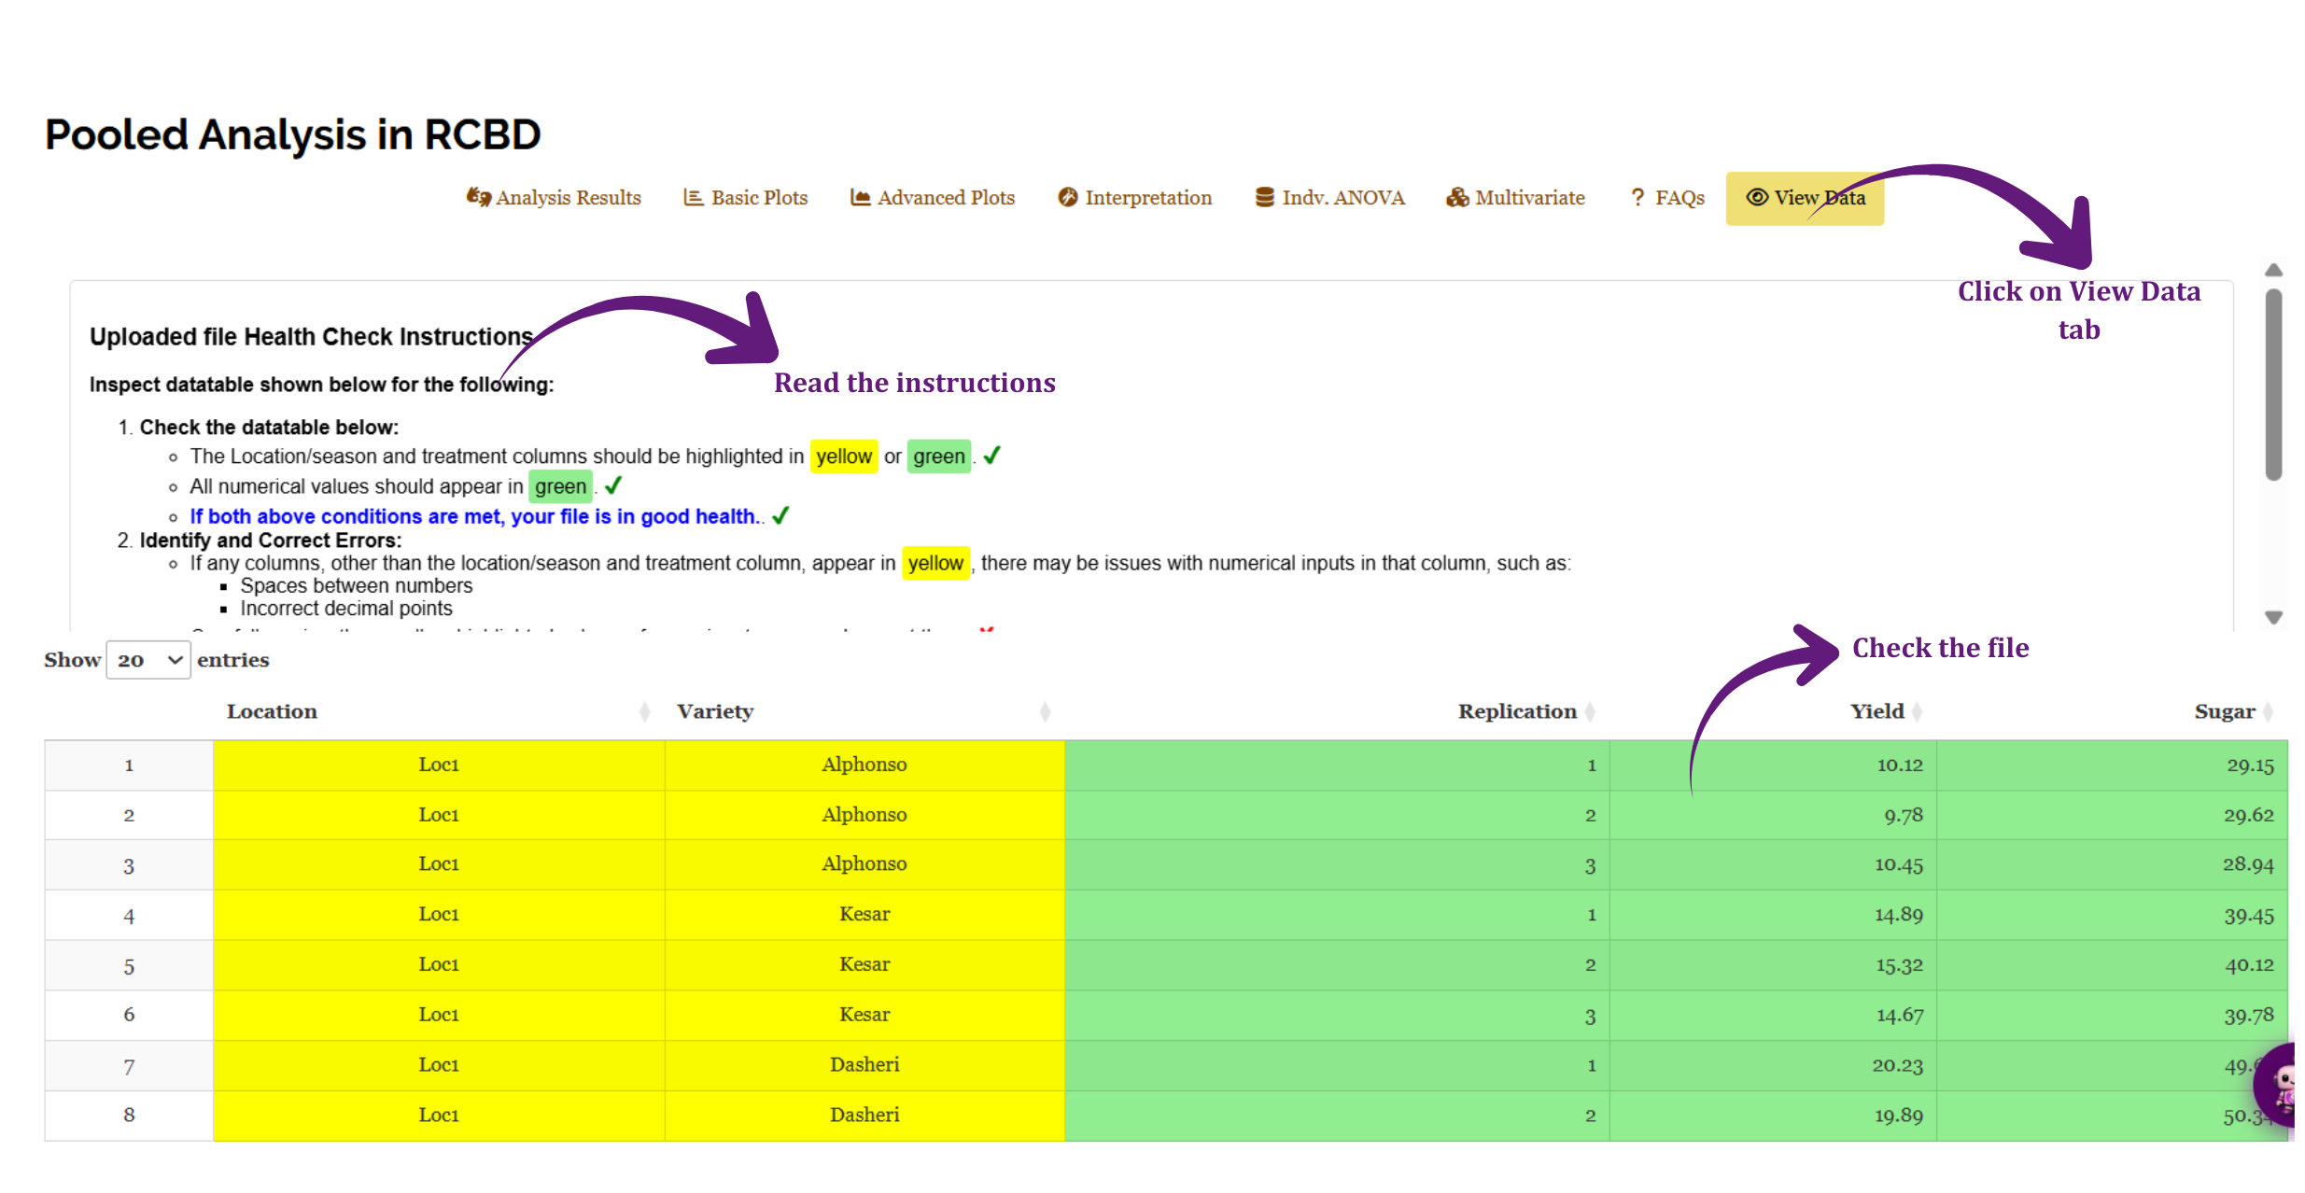The width and height of the screenshot is (2305, 1193).
Task: Sort the table by Yield column
Action: coord(1774,712)
